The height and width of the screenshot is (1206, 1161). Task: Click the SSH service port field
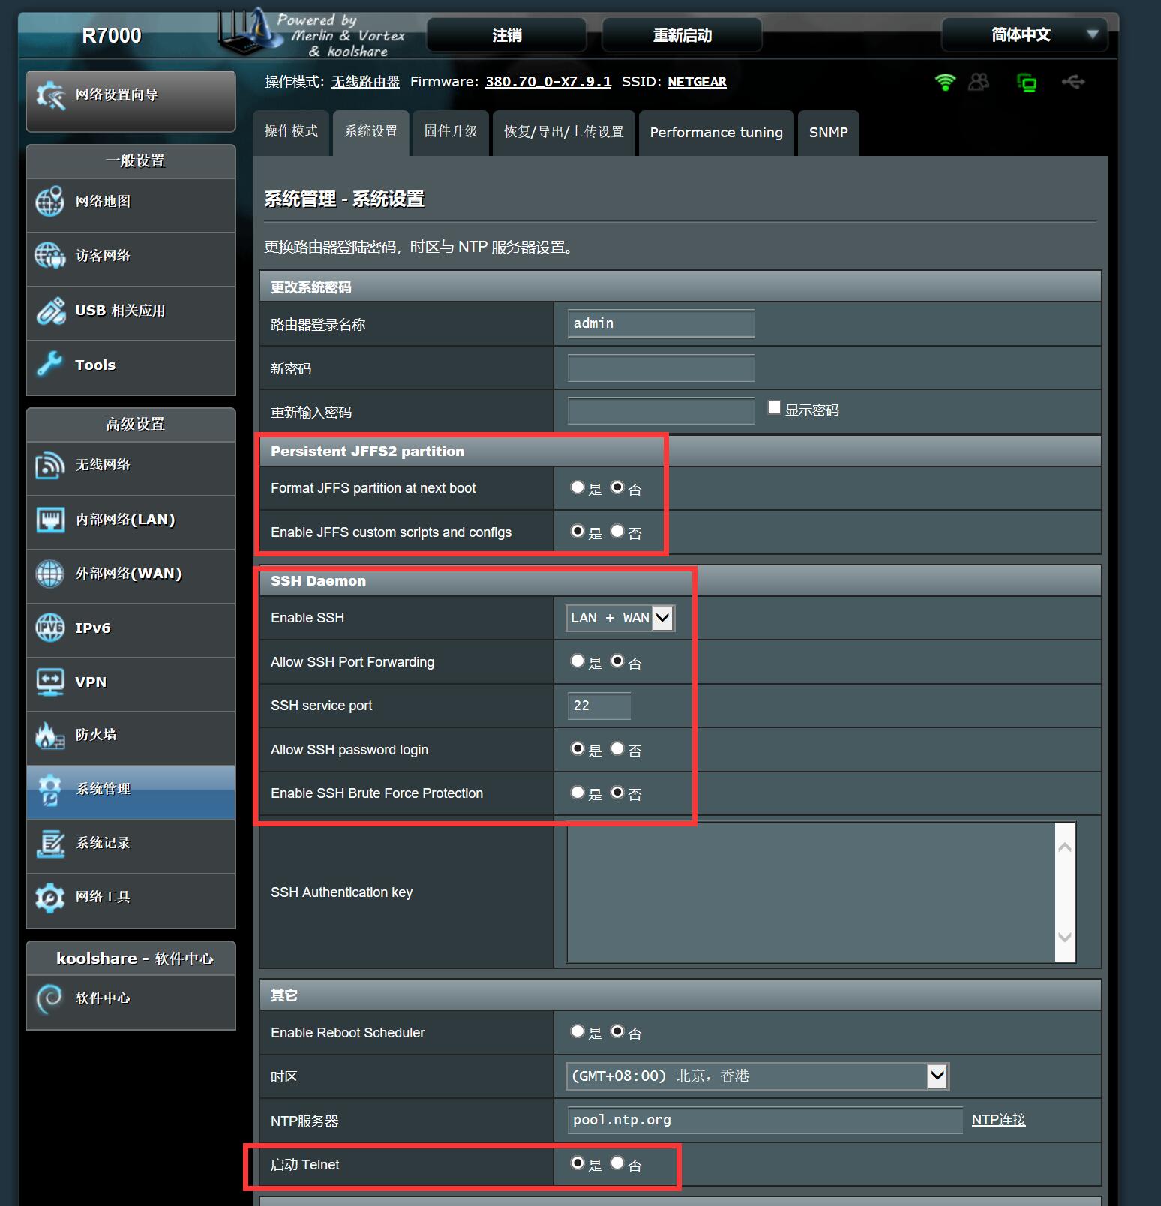click(x=599, y=706)
